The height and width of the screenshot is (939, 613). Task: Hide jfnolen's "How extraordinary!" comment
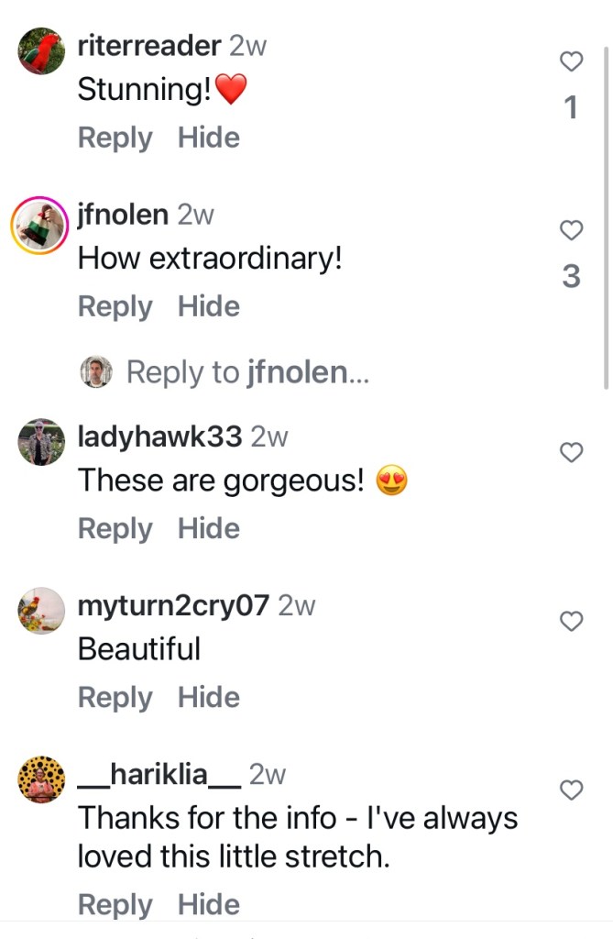[209, 307]
